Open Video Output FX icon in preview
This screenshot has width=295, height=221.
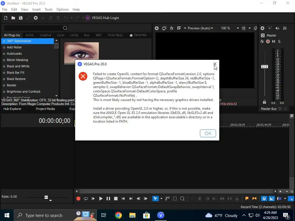pos(172,28)
